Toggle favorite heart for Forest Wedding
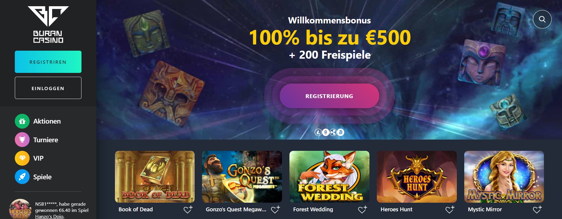 tap(362, 210)
